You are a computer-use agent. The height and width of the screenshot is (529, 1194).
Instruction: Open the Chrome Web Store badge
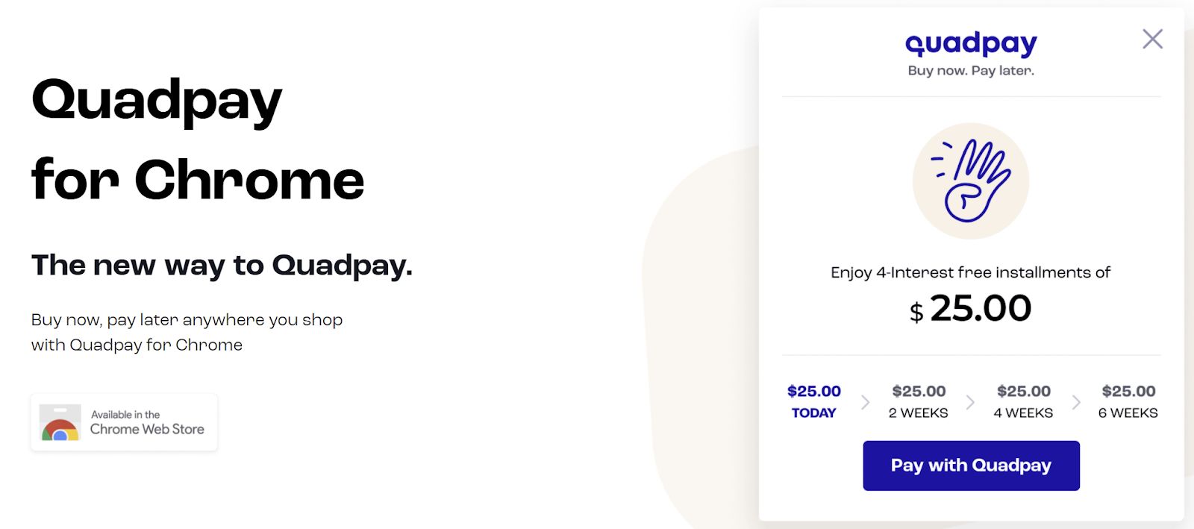click(124, 422)
